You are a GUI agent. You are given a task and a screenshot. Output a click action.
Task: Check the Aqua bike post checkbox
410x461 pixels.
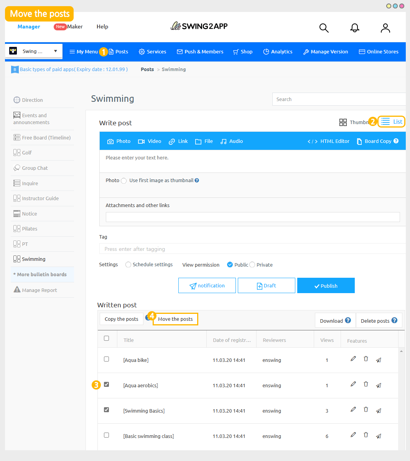click(107, 359)
